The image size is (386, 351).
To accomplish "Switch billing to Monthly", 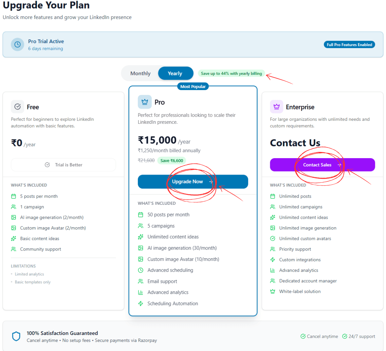I will 140,73.
